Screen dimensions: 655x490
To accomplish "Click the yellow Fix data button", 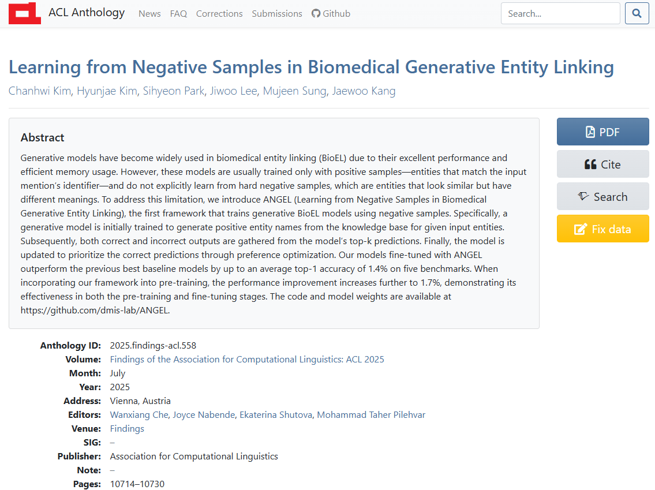I will [x=602, y=229].
